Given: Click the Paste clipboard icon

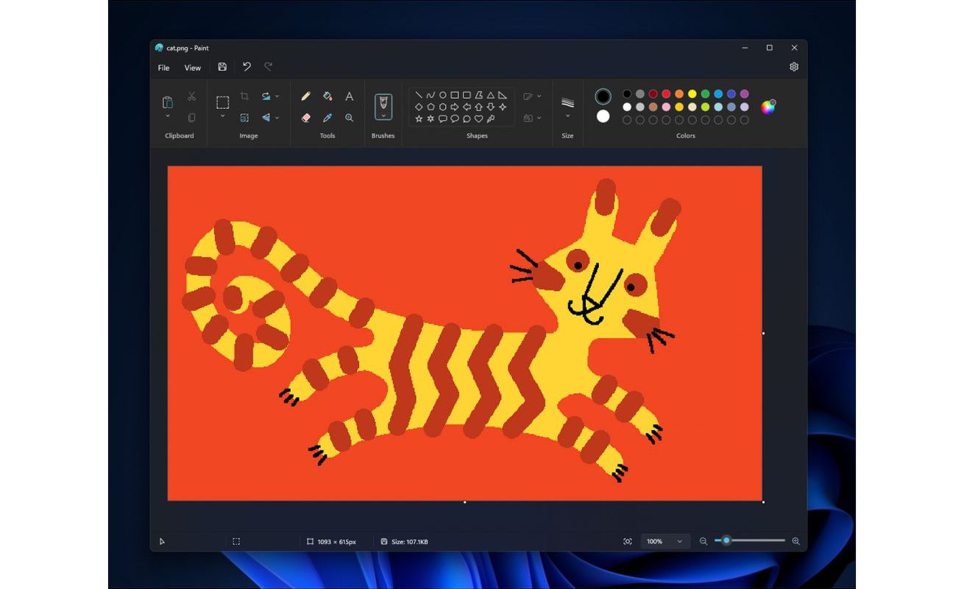Looking at the screenshot, I should click(x=168, y=102).
